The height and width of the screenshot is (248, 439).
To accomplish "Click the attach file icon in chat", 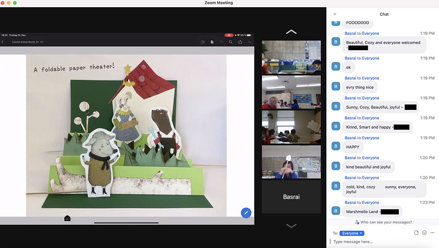I will tap(416, 233).
